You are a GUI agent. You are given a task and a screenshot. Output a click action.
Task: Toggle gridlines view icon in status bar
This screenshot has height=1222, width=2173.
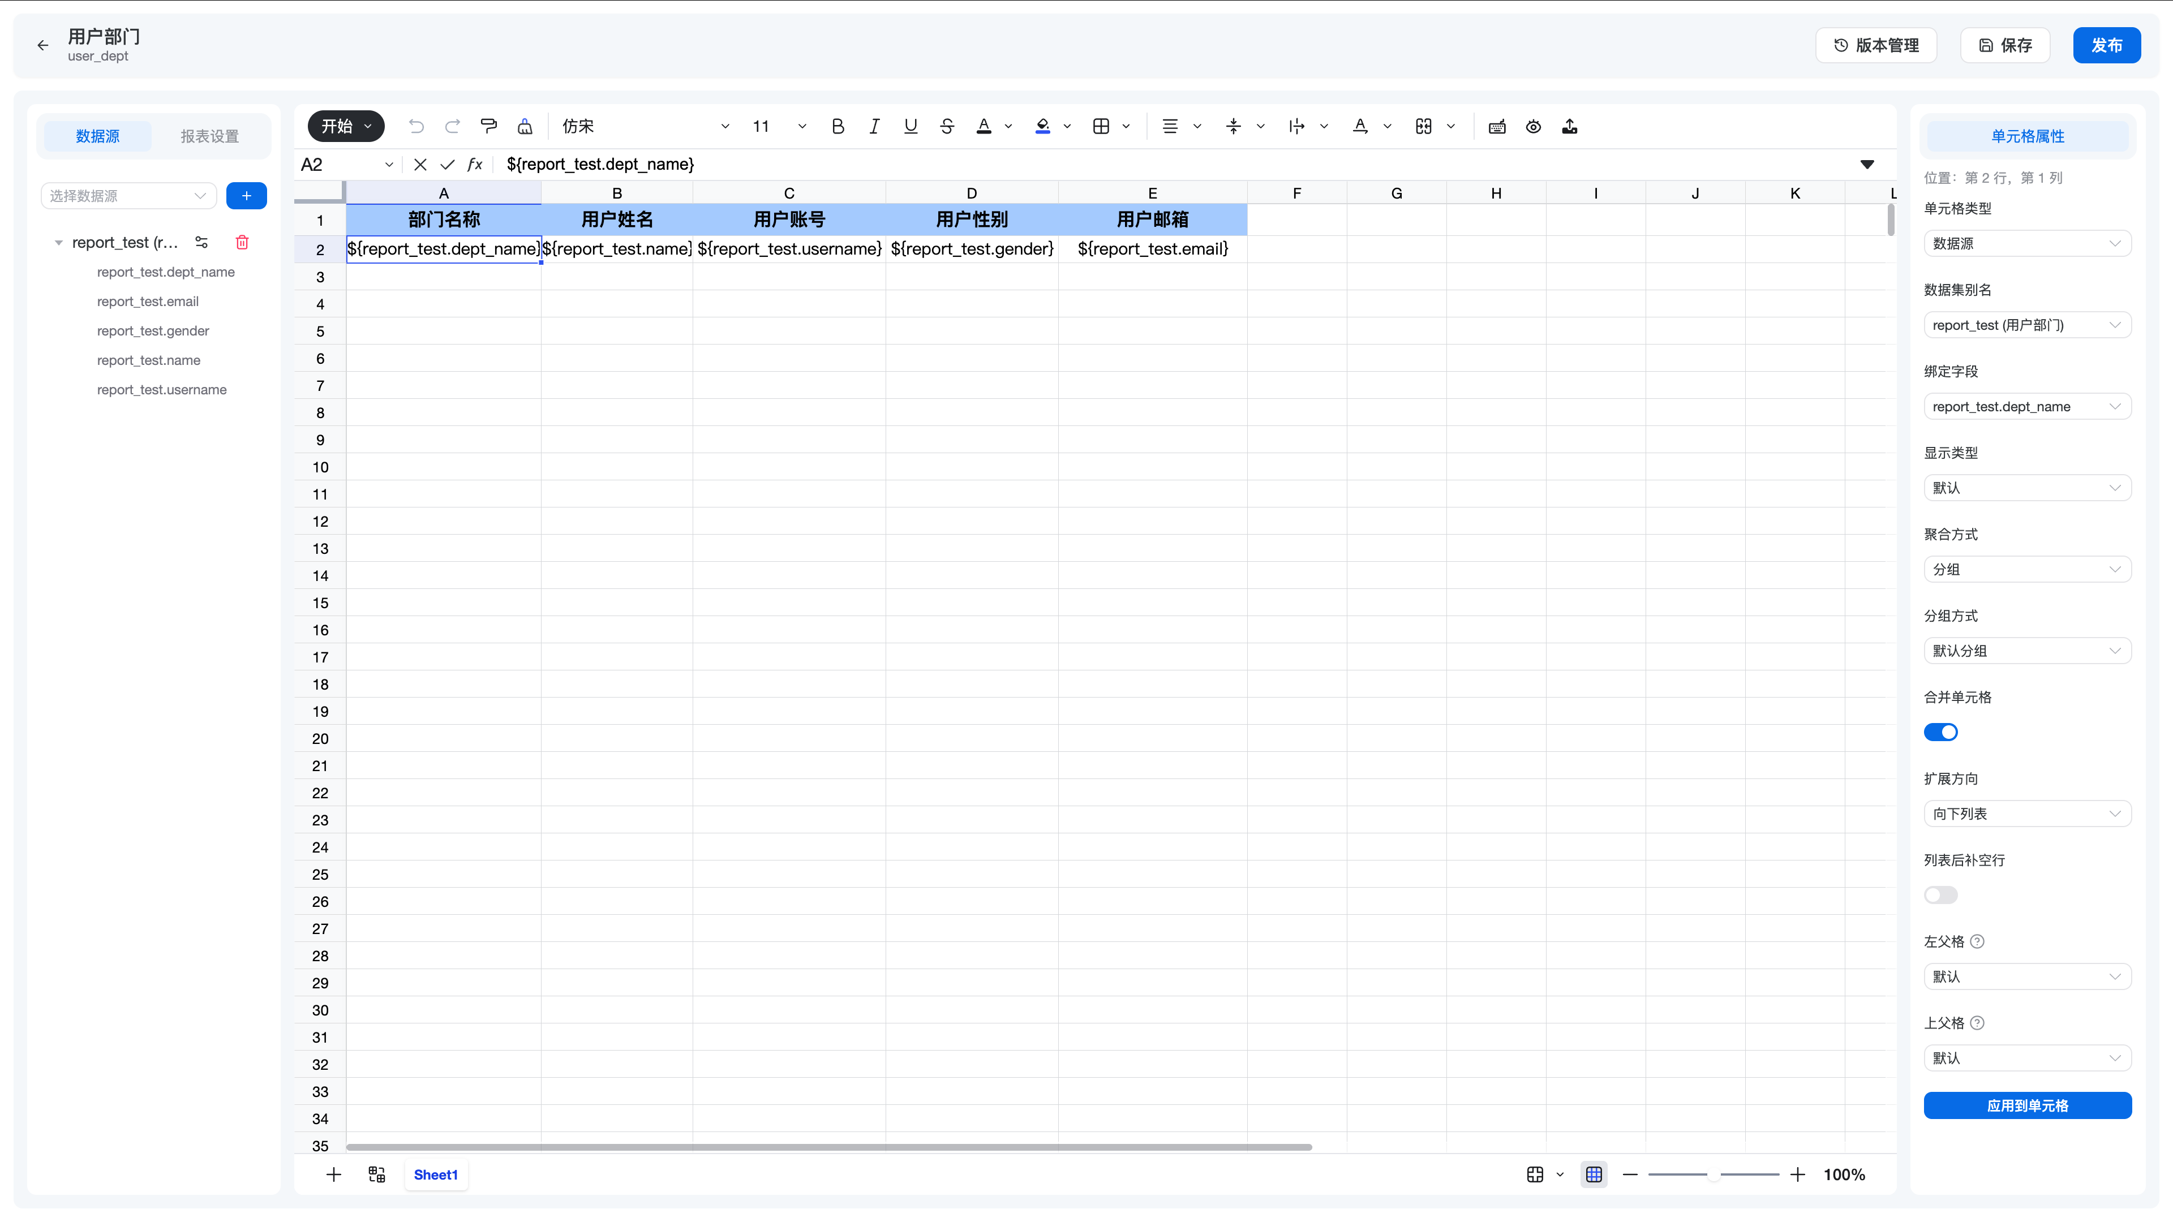tap(1594, 1174)
